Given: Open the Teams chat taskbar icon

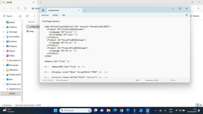Looking at the screenshot, I should [x=102, y=111].
